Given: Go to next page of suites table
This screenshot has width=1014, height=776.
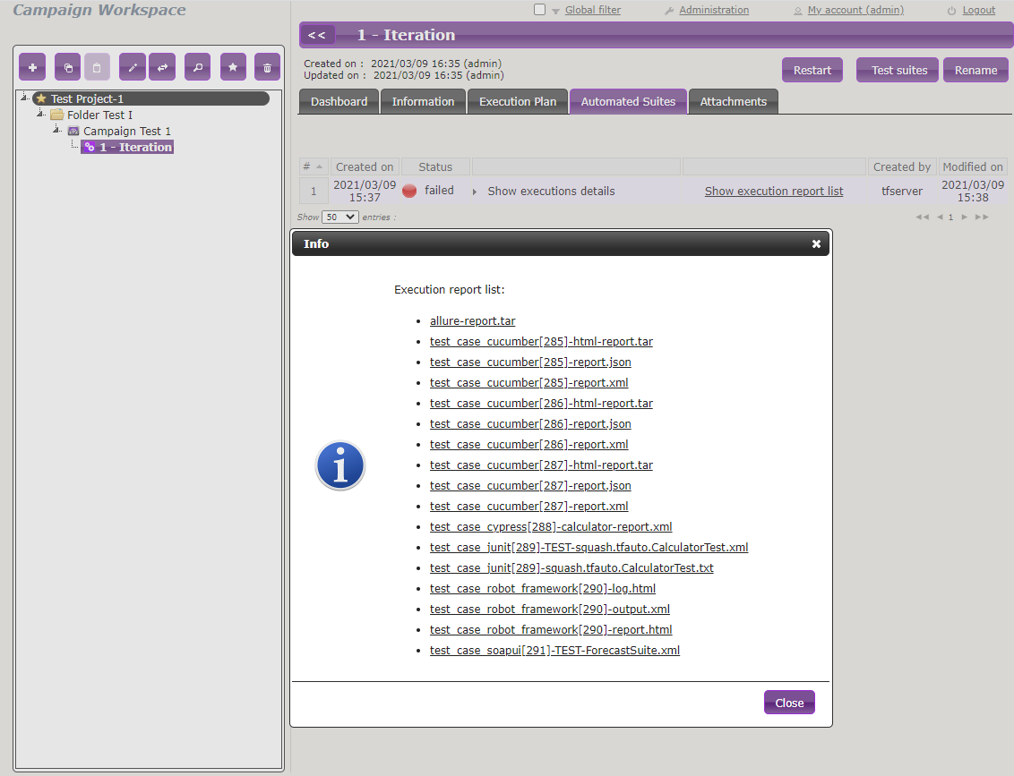Looking at the screenshot, I should coord(964,217).
